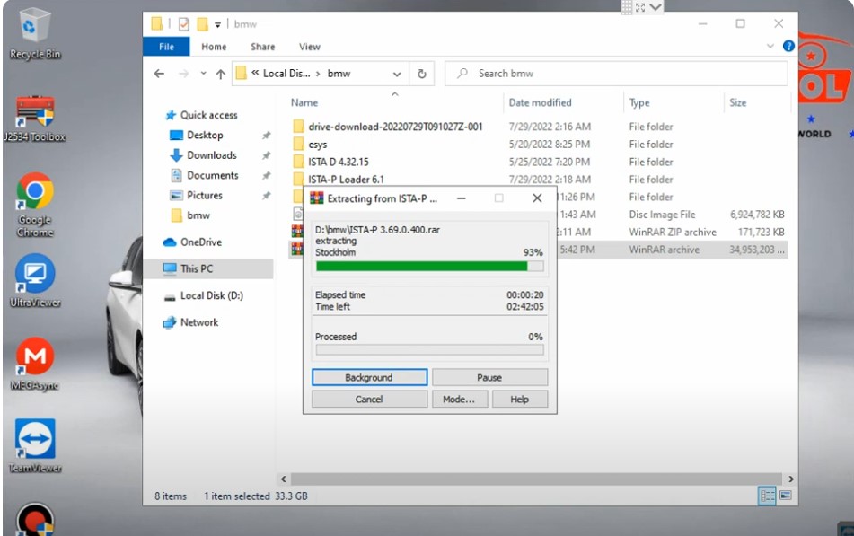Click the refresh icon beside the address bar
This screenshot has width=854, height=536.
tap(422, 74)
